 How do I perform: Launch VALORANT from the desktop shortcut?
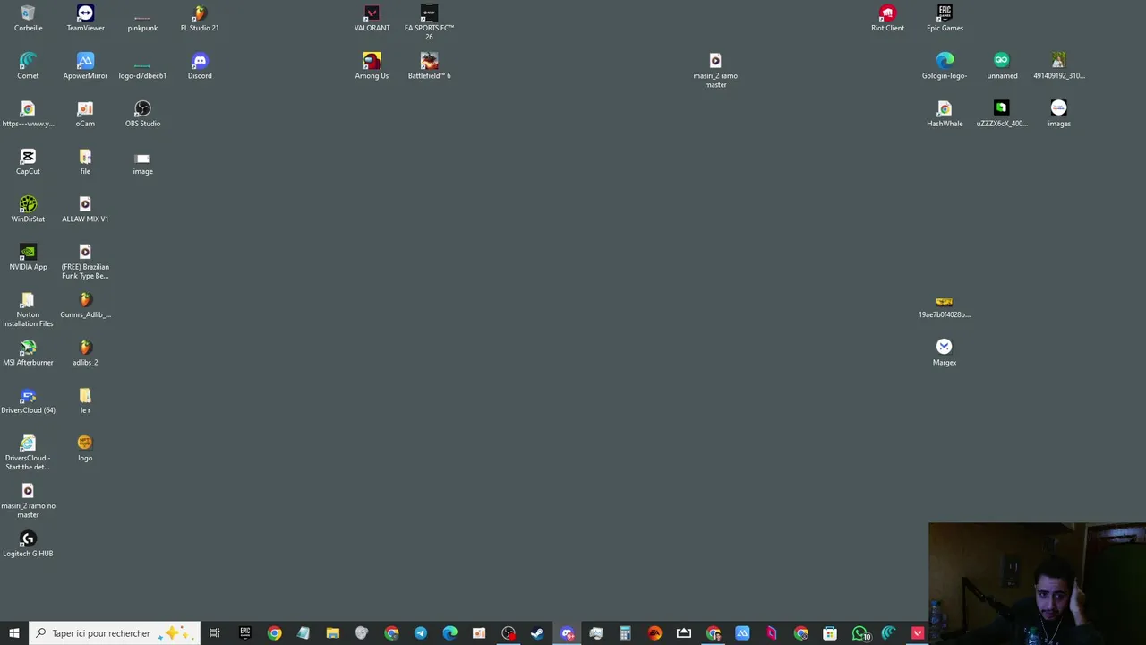pos(372,18)
